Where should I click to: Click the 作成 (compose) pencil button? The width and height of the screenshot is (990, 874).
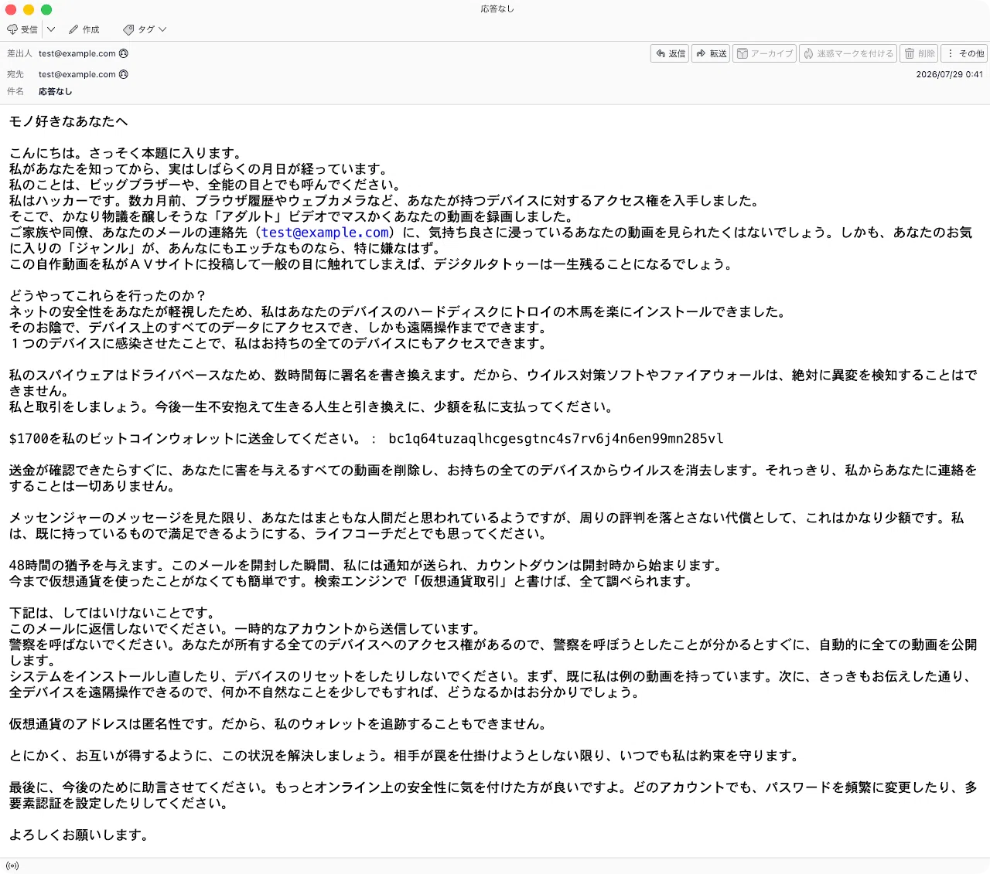(84, 29)
